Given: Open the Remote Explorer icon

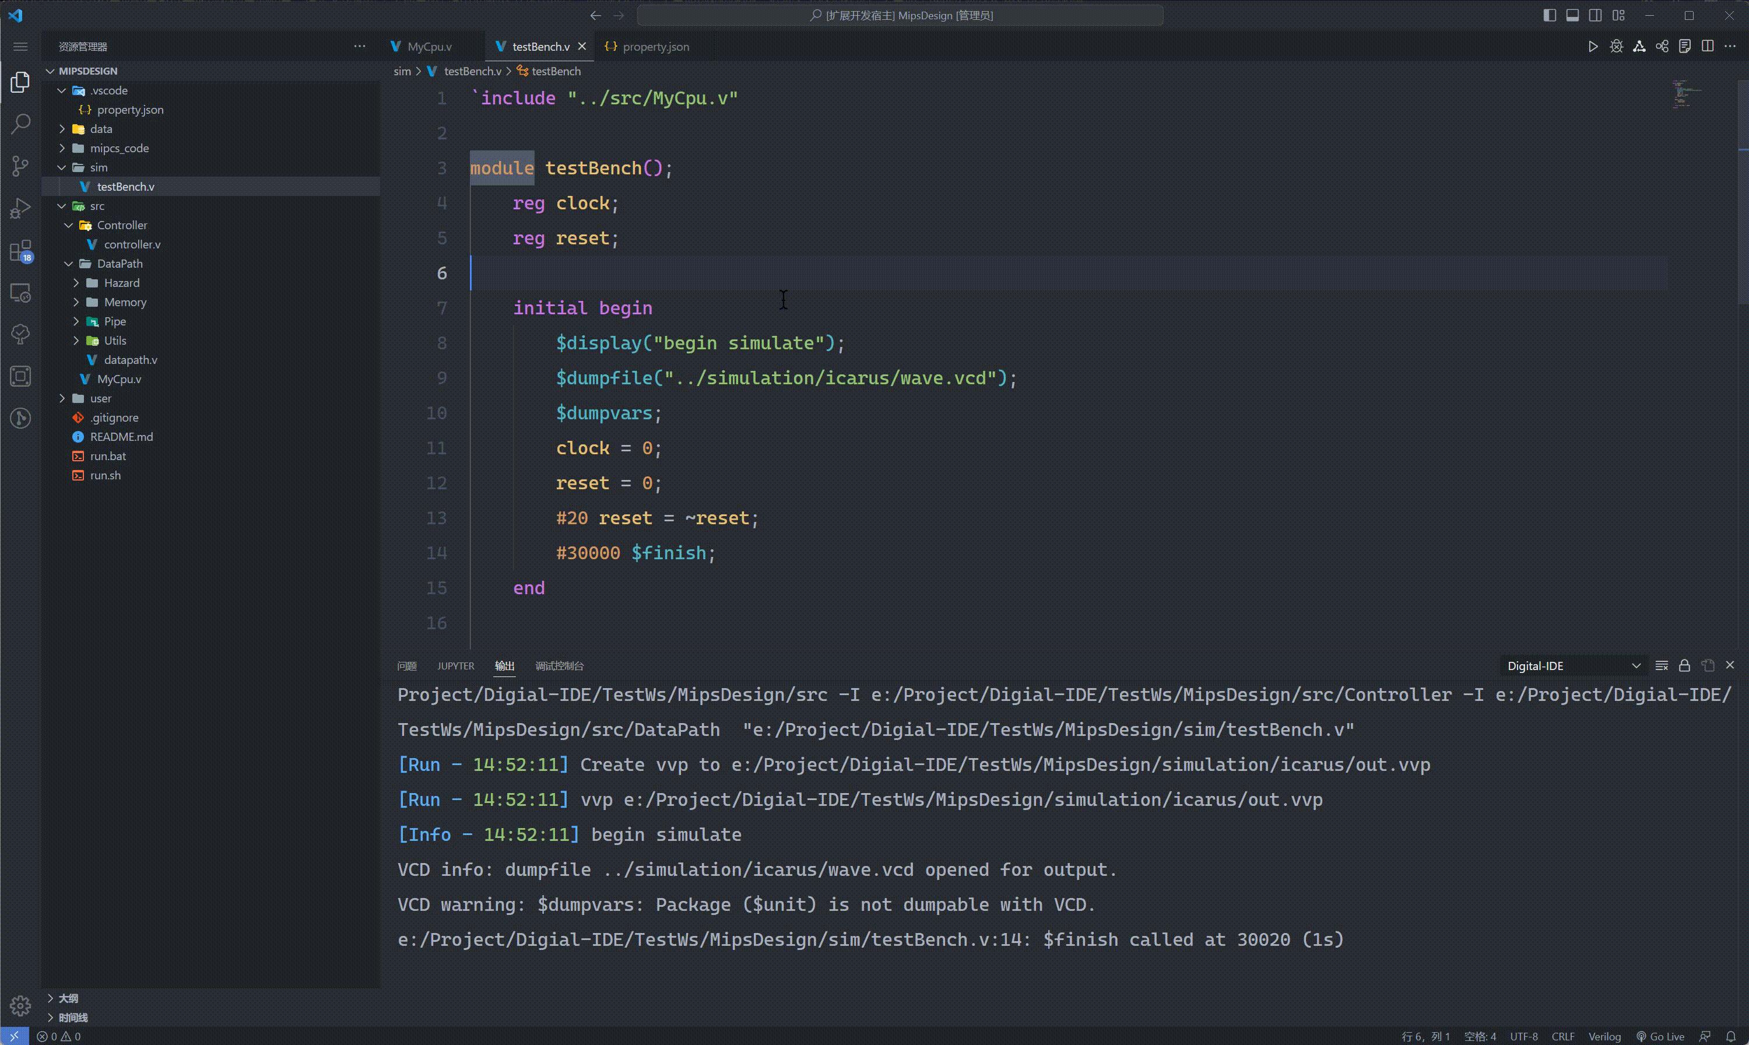Looking at the screenshot, I should [20, 292].
